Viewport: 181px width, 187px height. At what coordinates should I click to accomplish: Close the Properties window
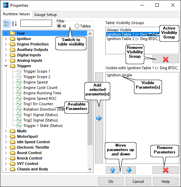coord(173,5)
